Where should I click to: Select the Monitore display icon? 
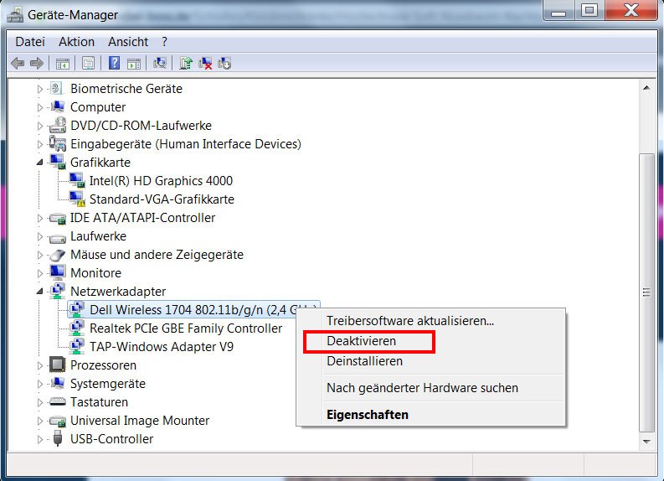coord(57,273)
